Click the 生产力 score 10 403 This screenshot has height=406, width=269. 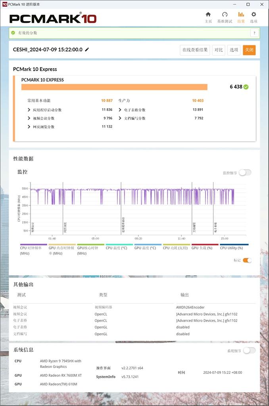click(198, 100)
